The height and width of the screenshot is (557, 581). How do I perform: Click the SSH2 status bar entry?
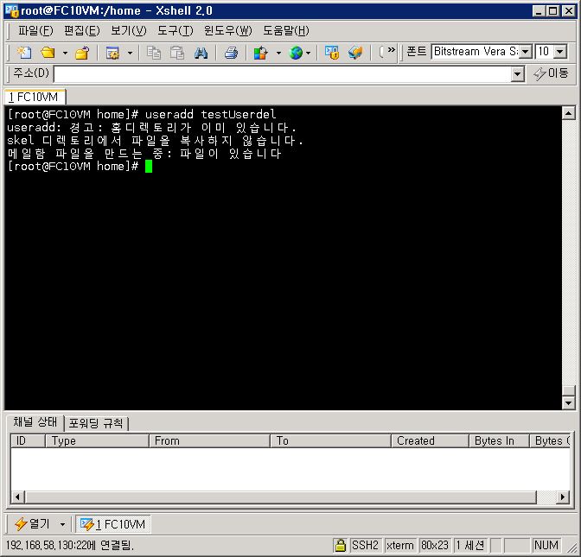(x=365, y=546)
